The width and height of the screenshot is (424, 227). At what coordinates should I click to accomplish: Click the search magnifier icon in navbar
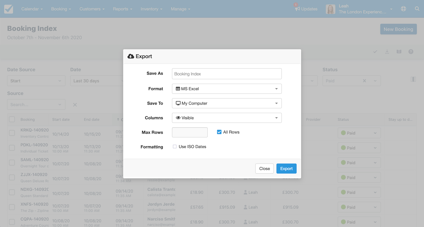point(417,9)
